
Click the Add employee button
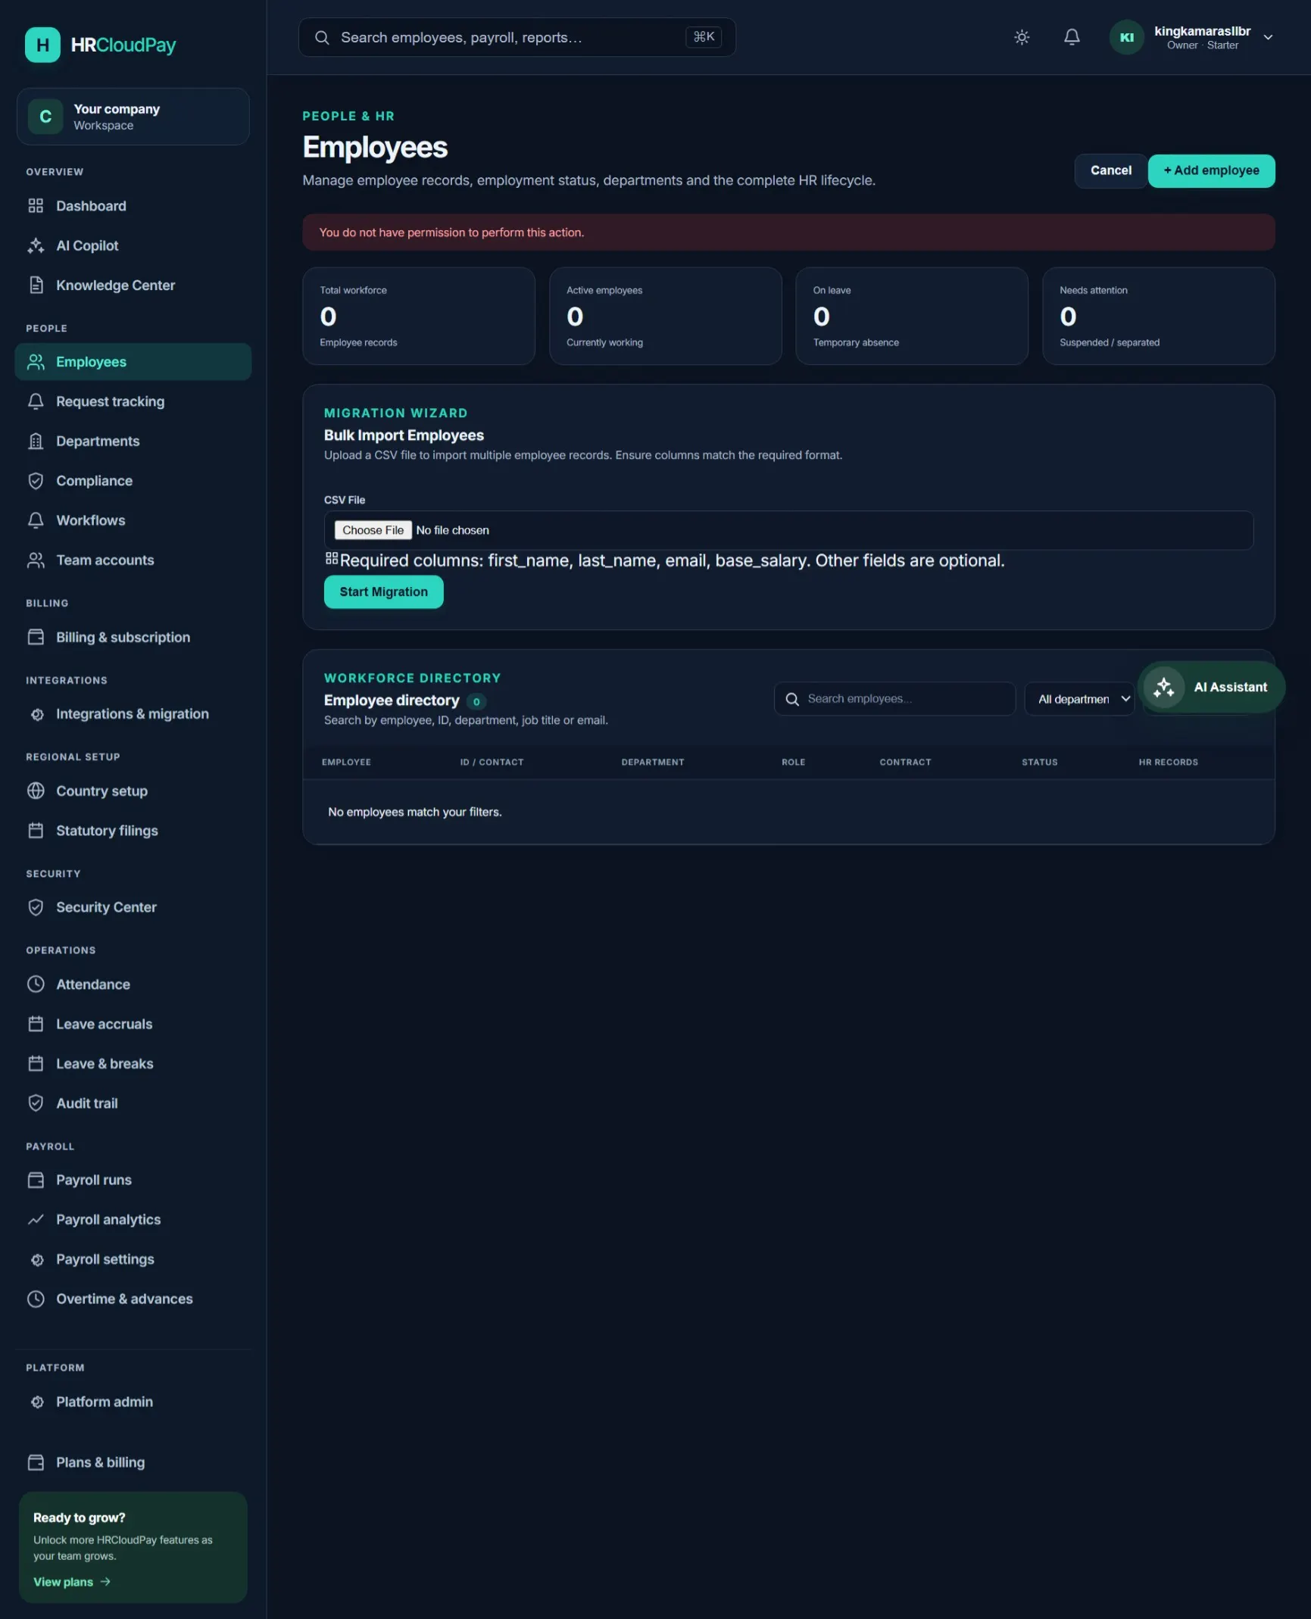[1211, 170]
